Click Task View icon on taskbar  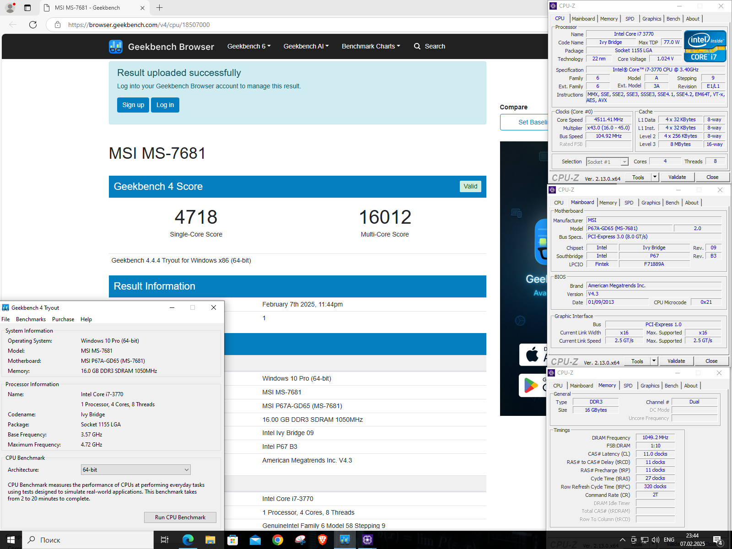pyautogui.click(x=165, y=540)
